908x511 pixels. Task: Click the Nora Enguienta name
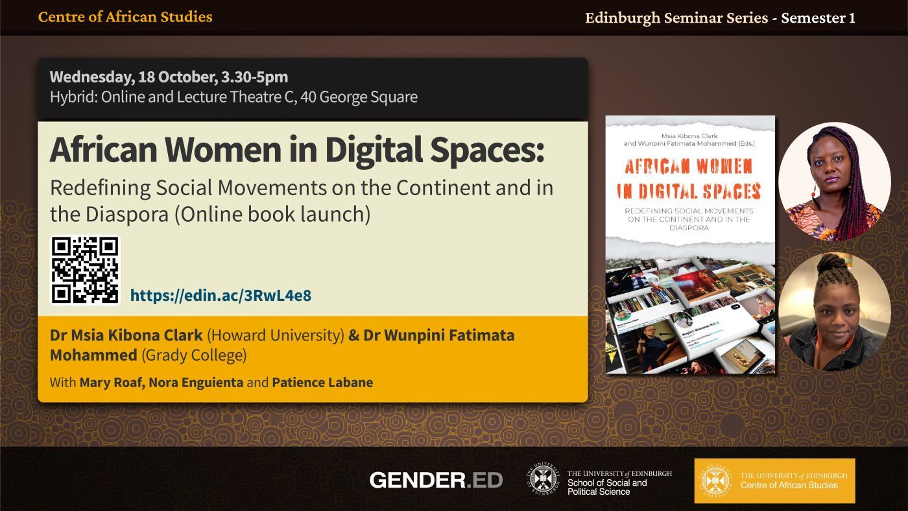coord(196,383)
